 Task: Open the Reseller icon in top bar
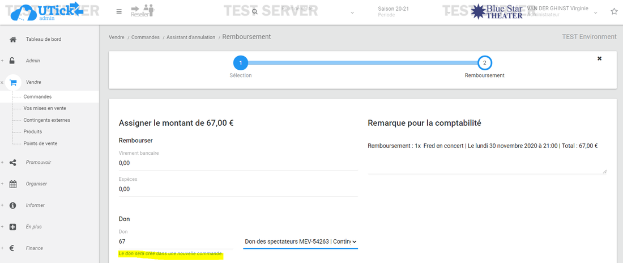142,11
